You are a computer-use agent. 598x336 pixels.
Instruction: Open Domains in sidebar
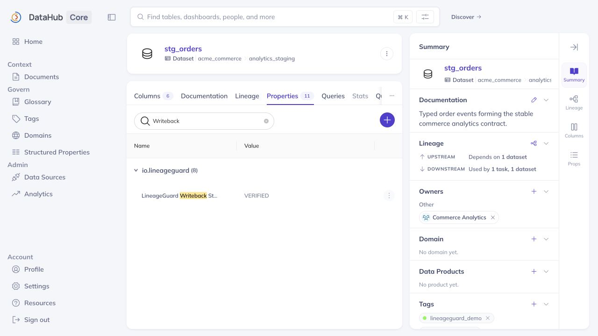coord(37,135)
